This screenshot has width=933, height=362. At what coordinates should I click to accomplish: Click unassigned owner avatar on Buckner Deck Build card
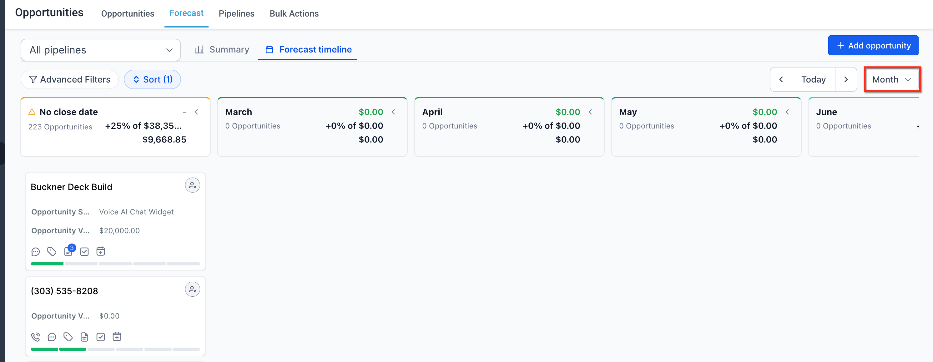[192, 185]
